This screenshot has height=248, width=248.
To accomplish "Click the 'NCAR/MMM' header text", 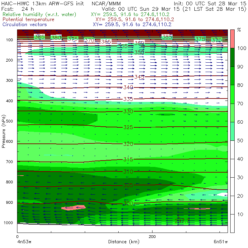I will pos(106,4).
